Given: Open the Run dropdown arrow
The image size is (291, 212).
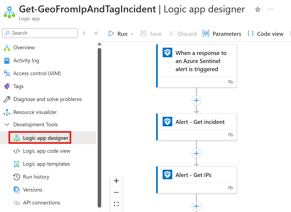Looking at the screenshot, I should click(132, 34).
